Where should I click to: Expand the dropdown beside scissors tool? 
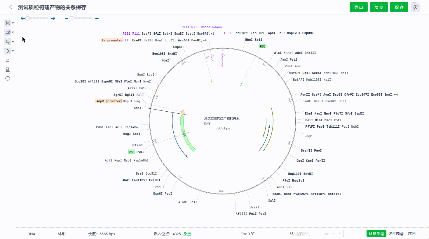tap(13, 23)
